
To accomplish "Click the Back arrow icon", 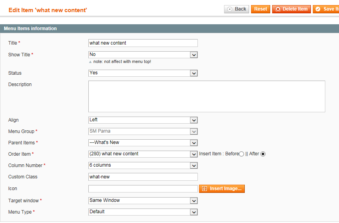I will [x=230, y=9].
